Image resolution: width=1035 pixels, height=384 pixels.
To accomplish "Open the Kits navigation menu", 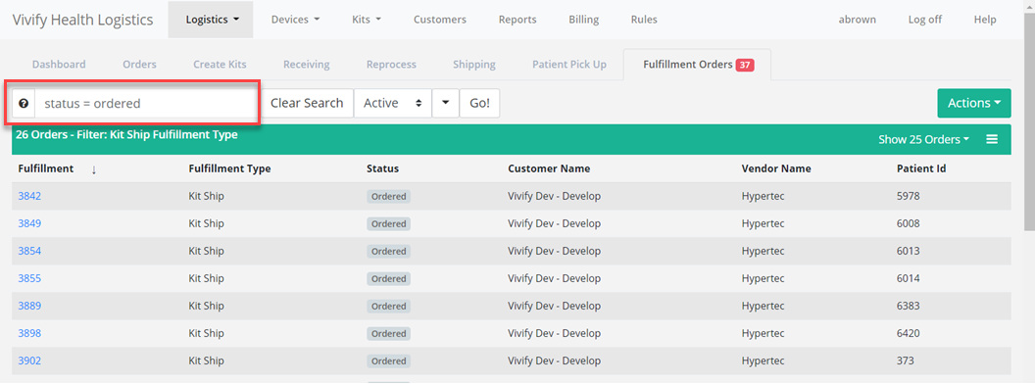I will 367,20.
